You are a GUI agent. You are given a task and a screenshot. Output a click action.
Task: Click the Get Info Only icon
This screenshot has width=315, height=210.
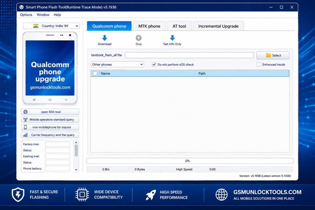tap(172, 38)
